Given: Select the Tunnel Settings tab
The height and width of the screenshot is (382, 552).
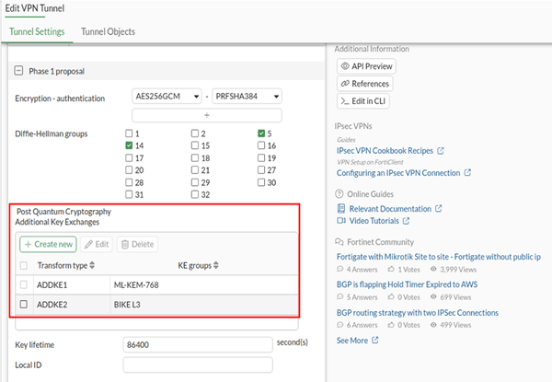Looking at the screenshot, I should click(x=37, y=31).
